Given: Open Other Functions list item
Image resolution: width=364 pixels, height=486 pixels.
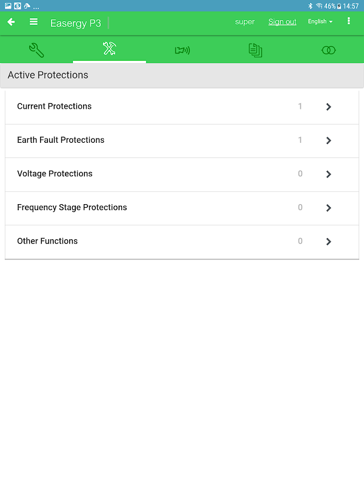Looking at the screenshot, I should 182,242.
